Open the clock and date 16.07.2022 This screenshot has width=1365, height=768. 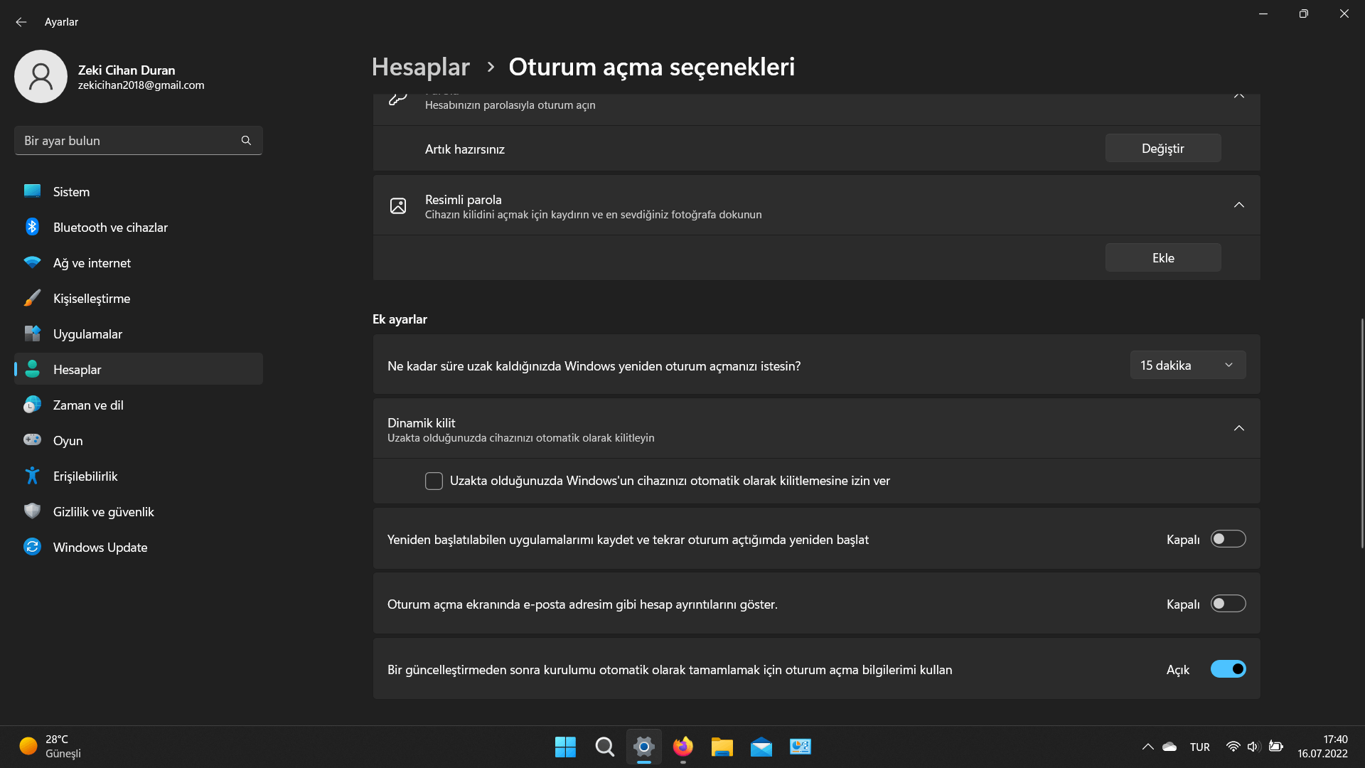coord(1322,747)
